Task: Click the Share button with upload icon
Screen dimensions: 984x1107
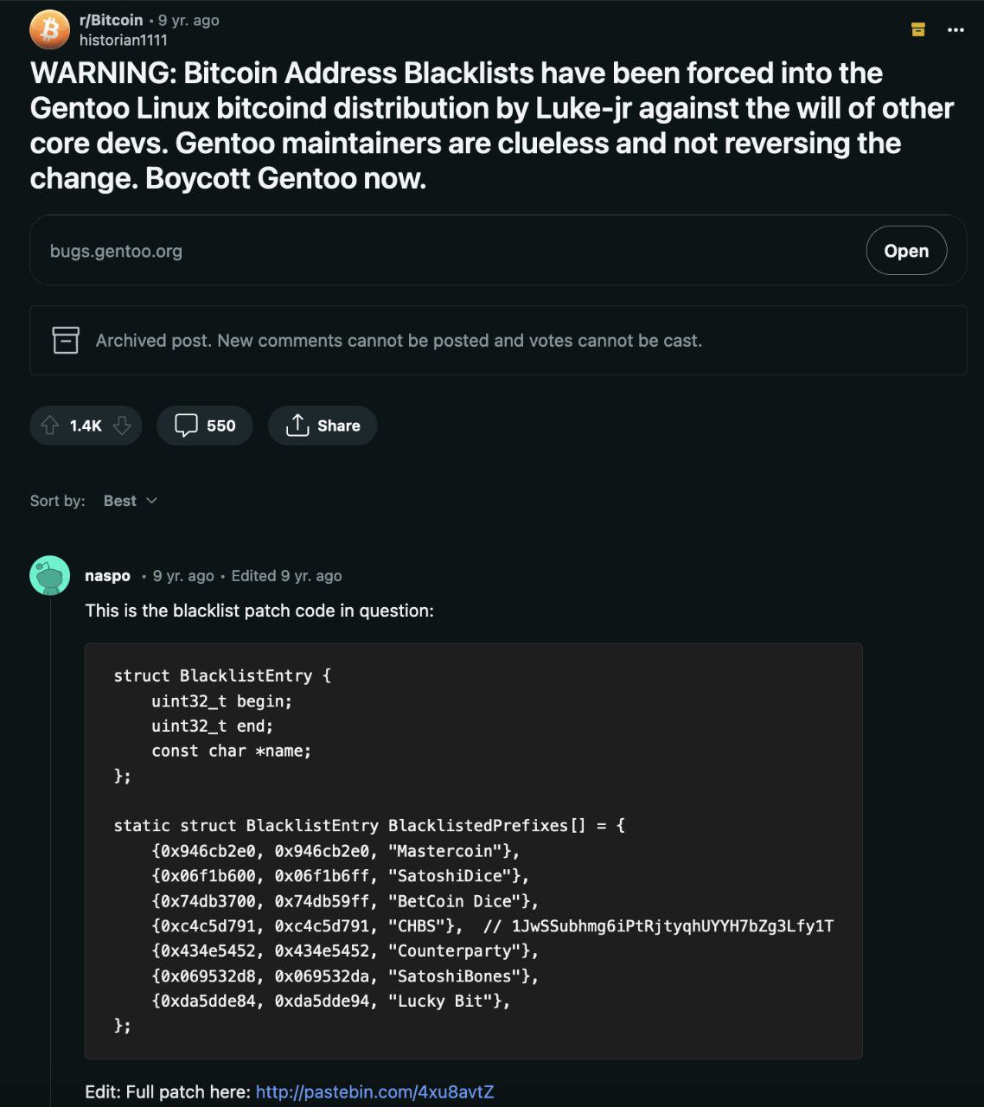Action: (323, 426)
